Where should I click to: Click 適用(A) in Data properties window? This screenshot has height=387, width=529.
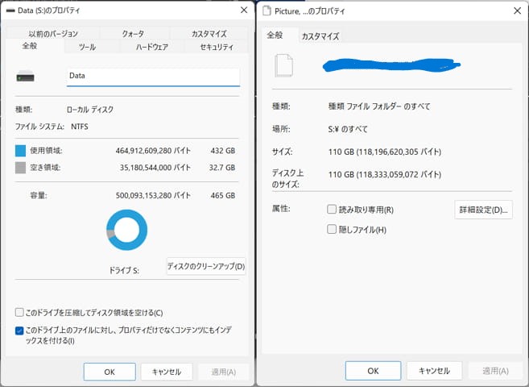(224, 372)
